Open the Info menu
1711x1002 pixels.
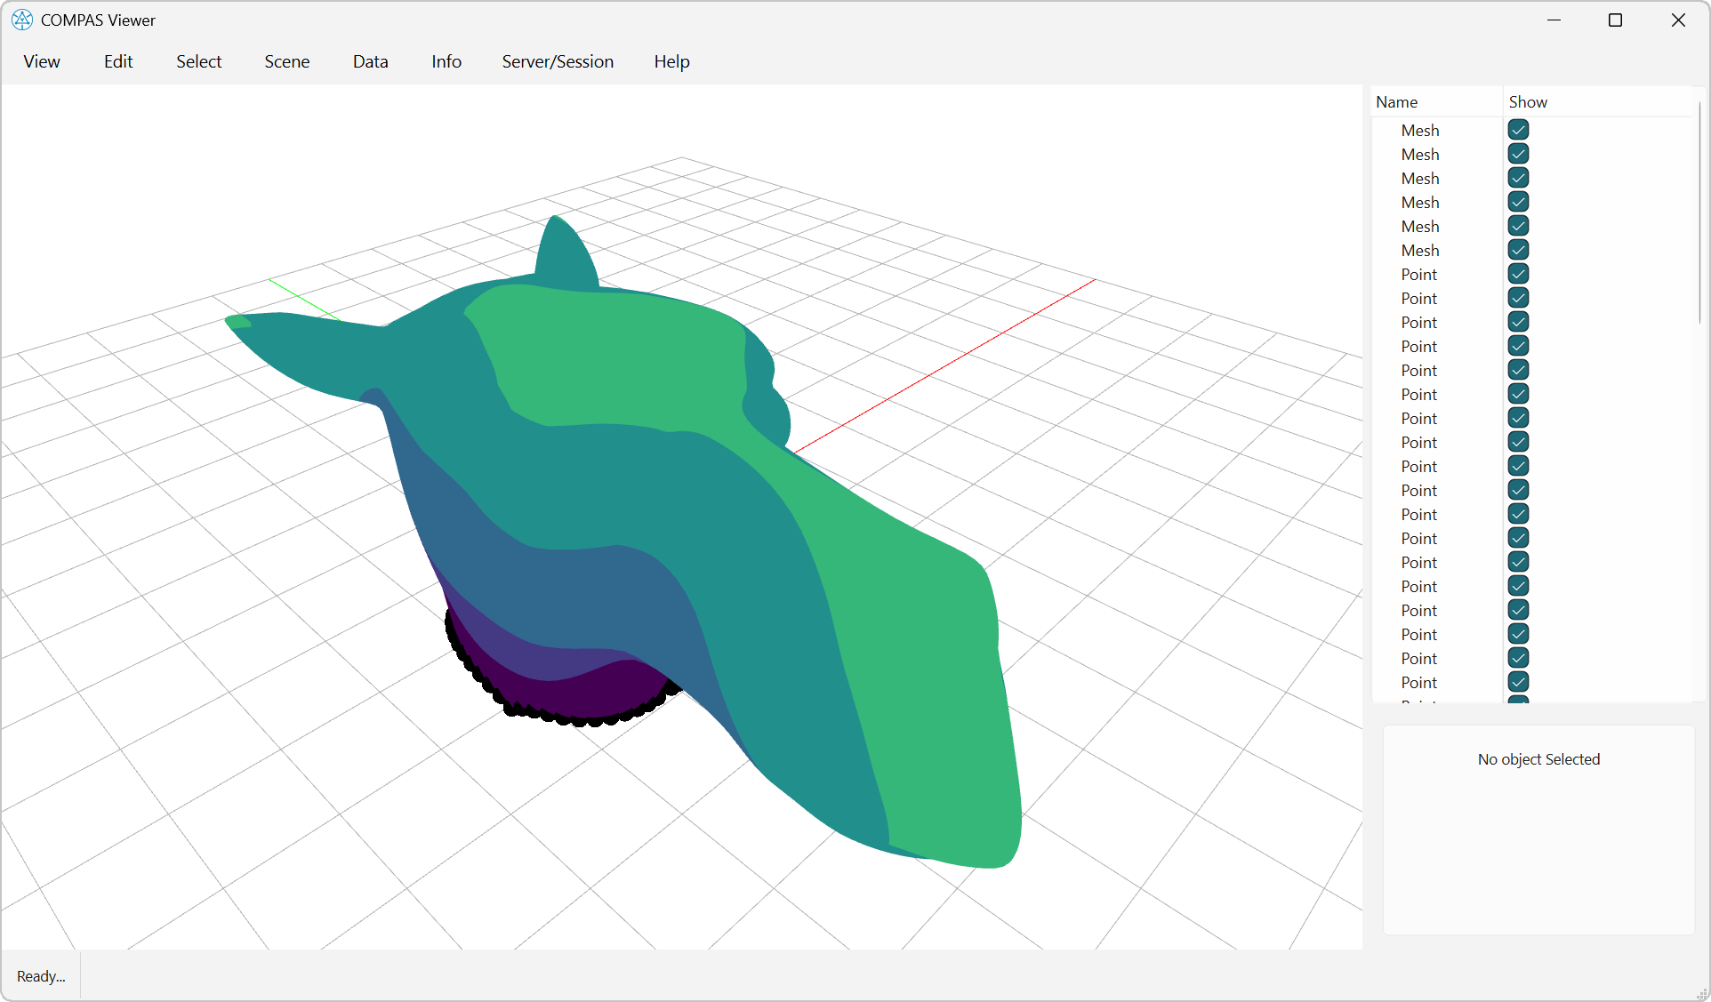[446, 61]
